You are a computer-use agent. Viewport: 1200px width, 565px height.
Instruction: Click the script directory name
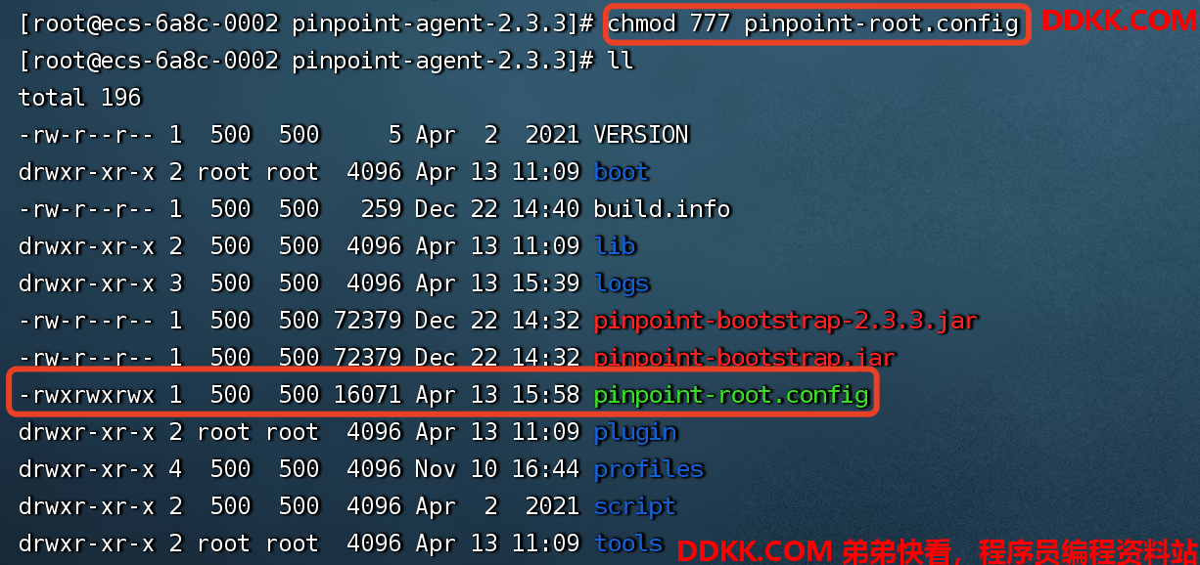pyautogui.click(x=635, y=506)
